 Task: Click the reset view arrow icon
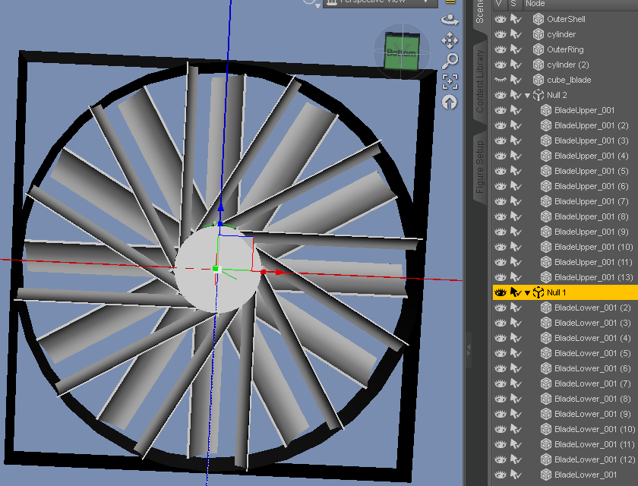(449, 102)
